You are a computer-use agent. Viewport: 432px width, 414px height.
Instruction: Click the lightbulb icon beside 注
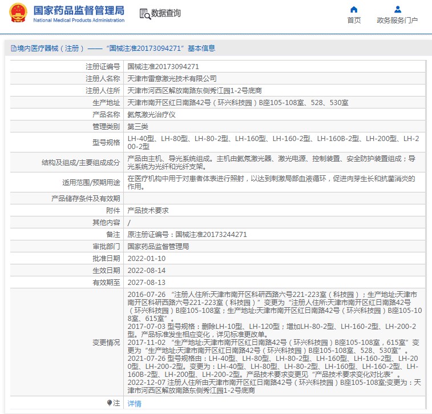110,403
